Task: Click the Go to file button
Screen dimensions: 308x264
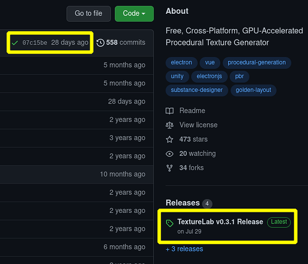Action: (x=88, y=14)
